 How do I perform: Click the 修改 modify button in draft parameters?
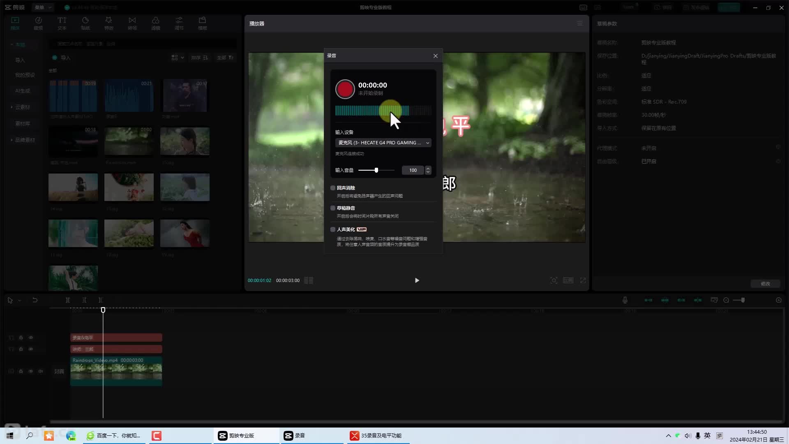[765, 284]
